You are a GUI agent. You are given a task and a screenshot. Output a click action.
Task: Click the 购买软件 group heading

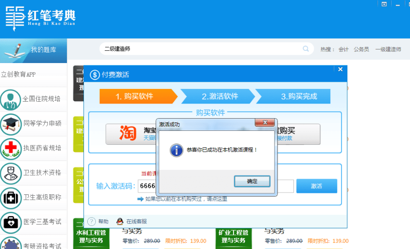tap(210, 112)
